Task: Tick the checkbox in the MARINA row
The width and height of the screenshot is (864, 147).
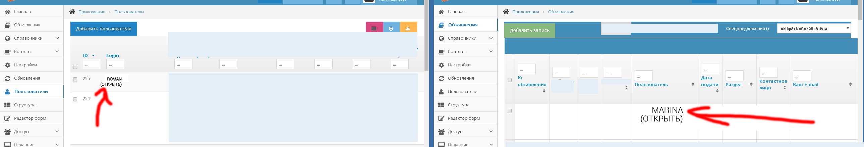Action: 510,111
